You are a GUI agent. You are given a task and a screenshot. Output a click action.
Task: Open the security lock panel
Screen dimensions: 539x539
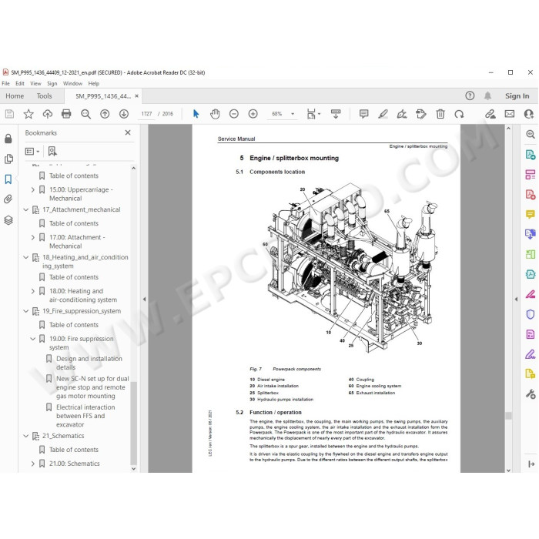click(x=8, y=139)
